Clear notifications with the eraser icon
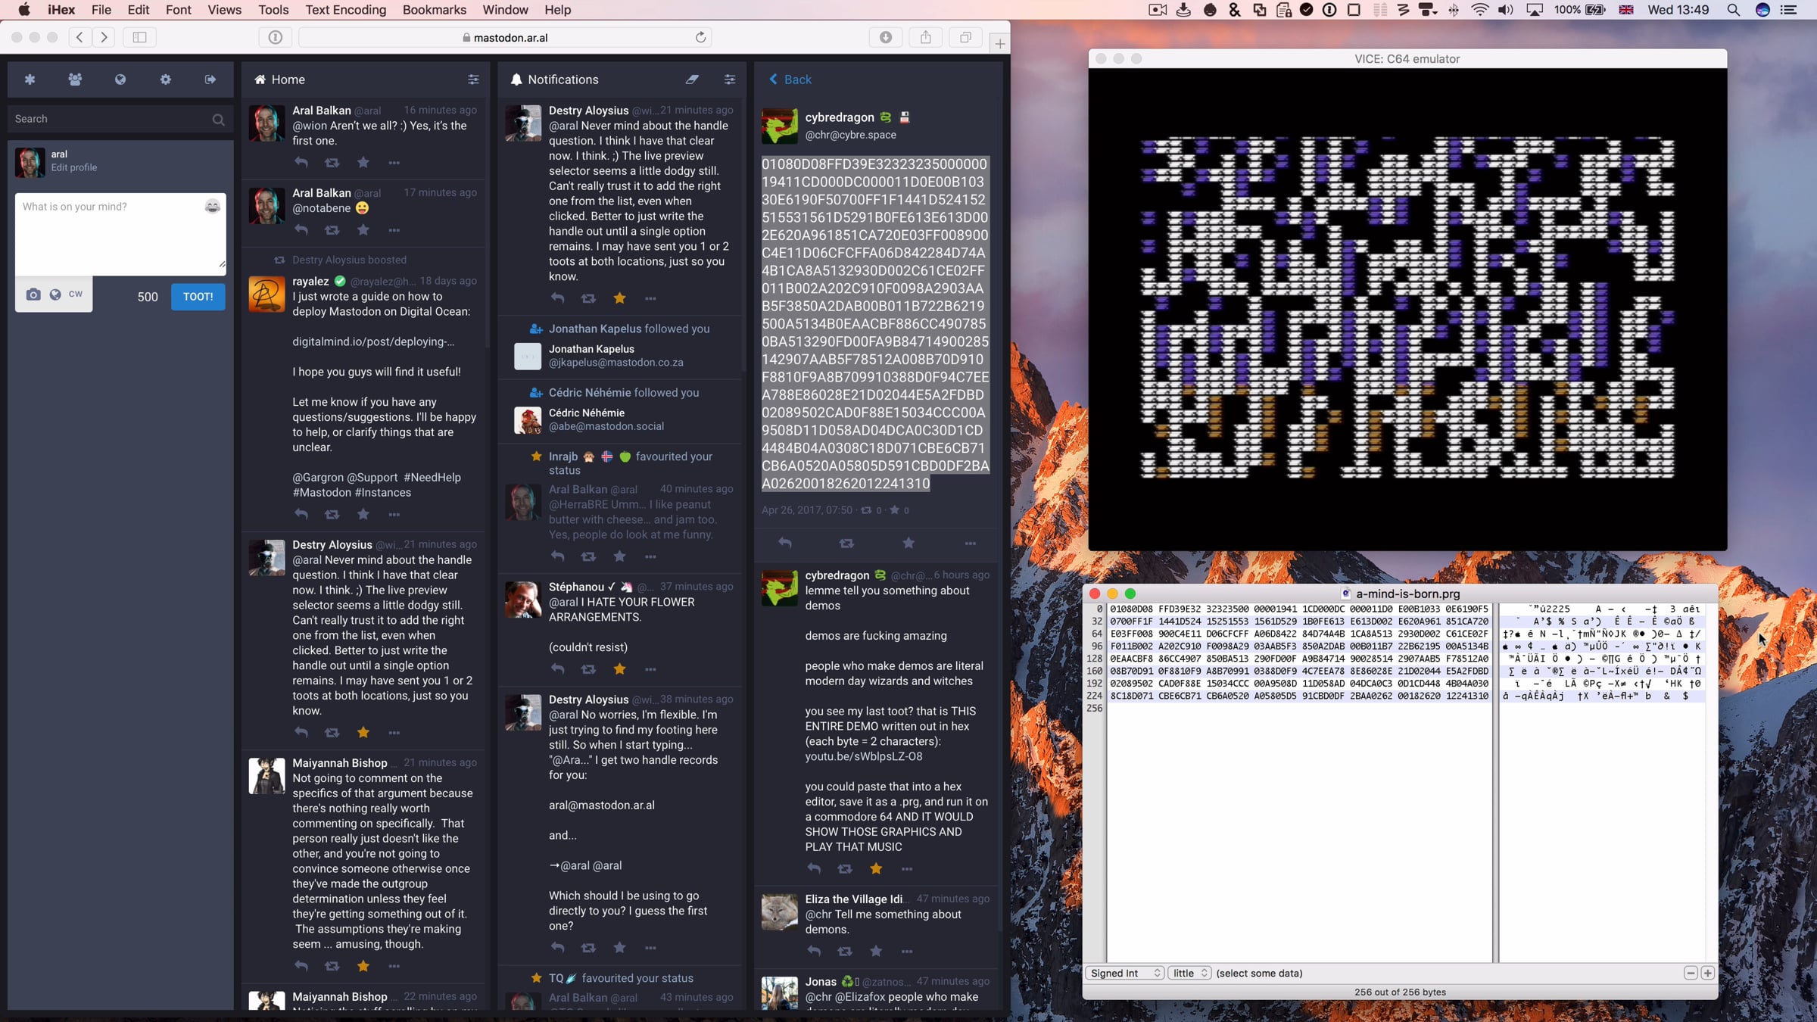The width and height of the screenshot is (1817, 1022). (692, 79)
